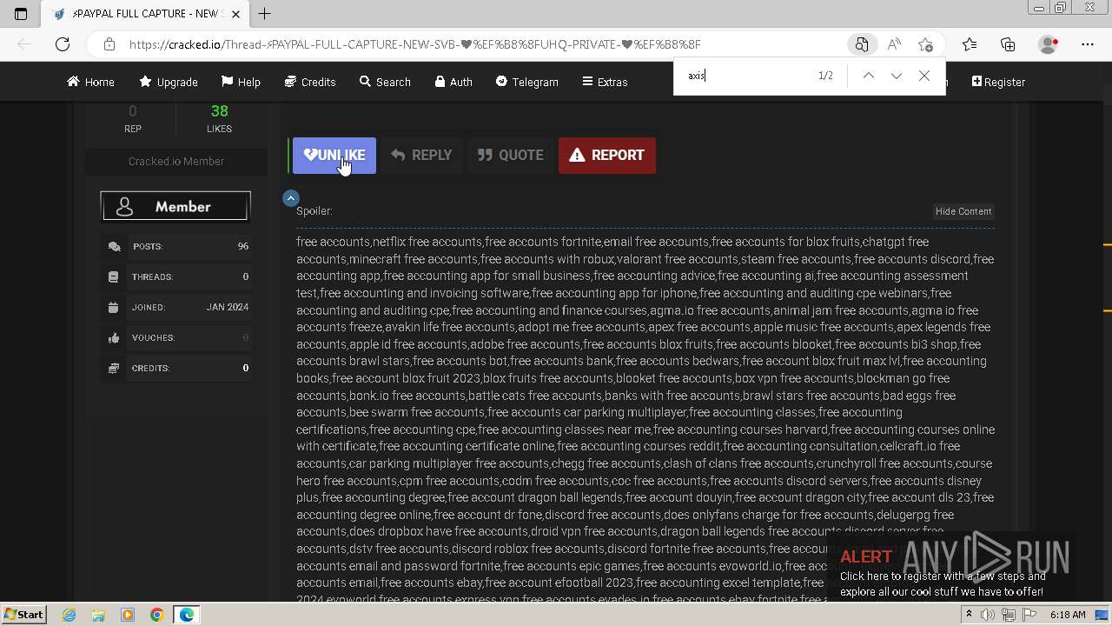The width and height of the screenshot is (1112, 626).
Task: Open the Windows Start menu
Action: pyautogui.click(x=23, y=615)
